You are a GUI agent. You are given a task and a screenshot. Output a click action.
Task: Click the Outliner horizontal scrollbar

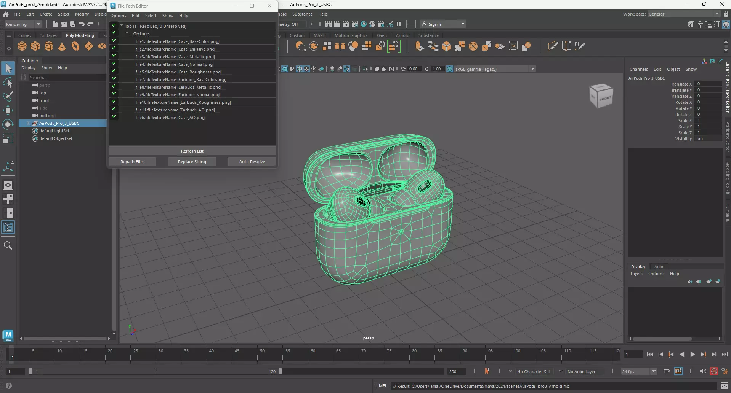click(65, 338)
